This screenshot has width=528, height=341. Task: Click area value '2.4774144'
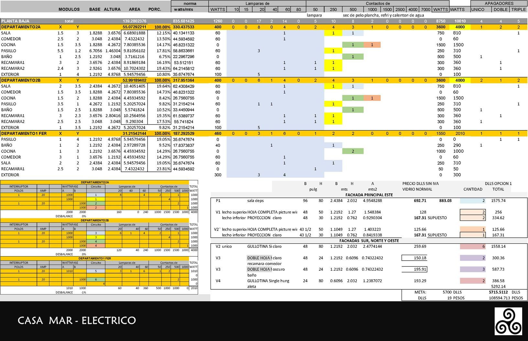(x=372, y=246)
